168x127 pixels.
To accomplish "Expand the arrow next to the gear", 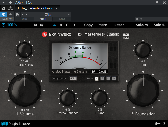I will (141, 19).
